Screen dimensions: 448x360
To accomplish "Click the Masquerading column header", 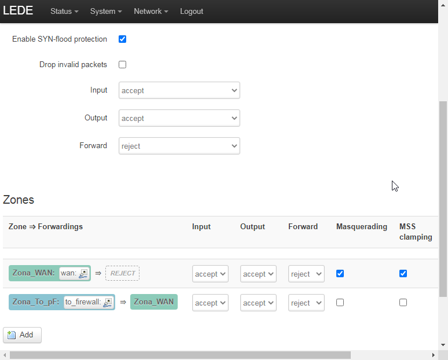I will point(361,226).
